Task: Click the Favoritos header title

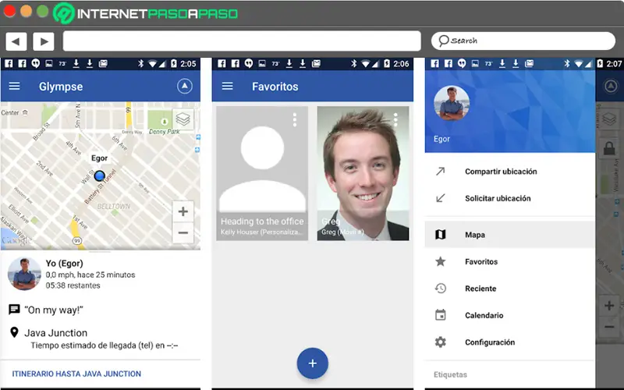Action: 275,87
